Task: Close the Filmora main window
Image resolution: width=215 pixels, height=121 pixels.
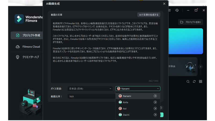Action: click(204, 10)
